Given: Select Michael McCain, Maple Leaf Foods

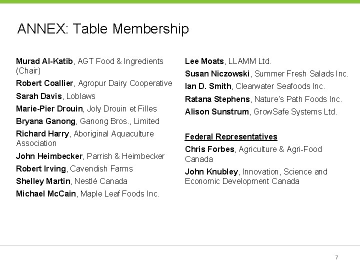Looking at the screenshot, I should point(87,193).
